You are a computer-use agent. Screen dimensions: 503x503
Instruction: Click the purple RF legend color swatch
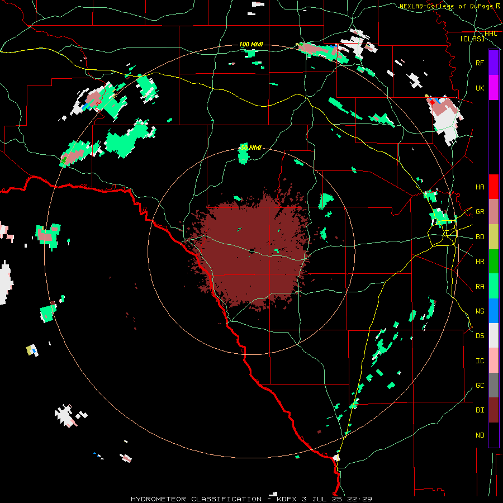click(493, 63)
